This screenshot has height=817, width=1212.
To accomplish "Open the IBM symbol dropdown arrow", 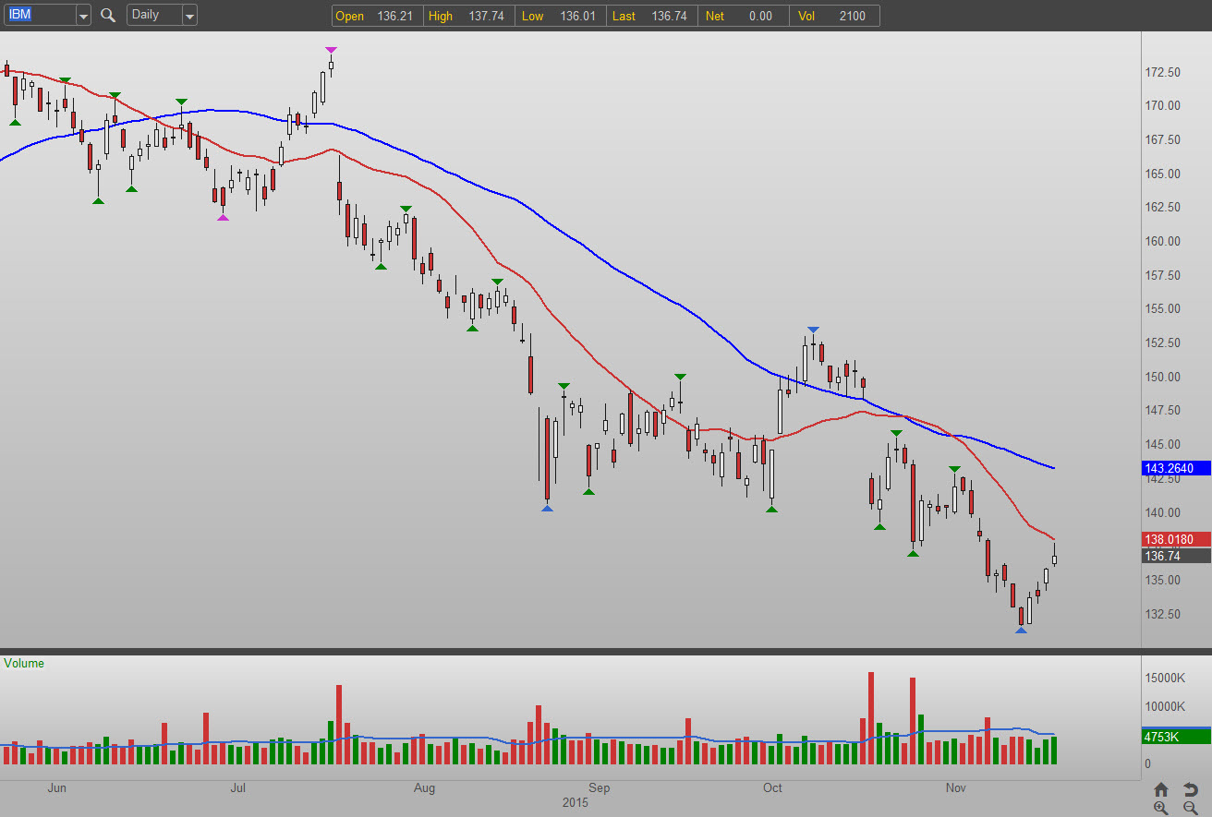I will click(x=83, y=15).
